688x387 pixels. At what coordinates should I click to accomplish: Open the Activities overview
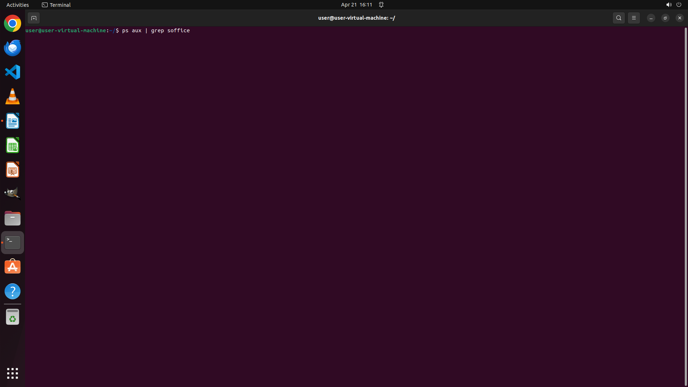point(18,5)
